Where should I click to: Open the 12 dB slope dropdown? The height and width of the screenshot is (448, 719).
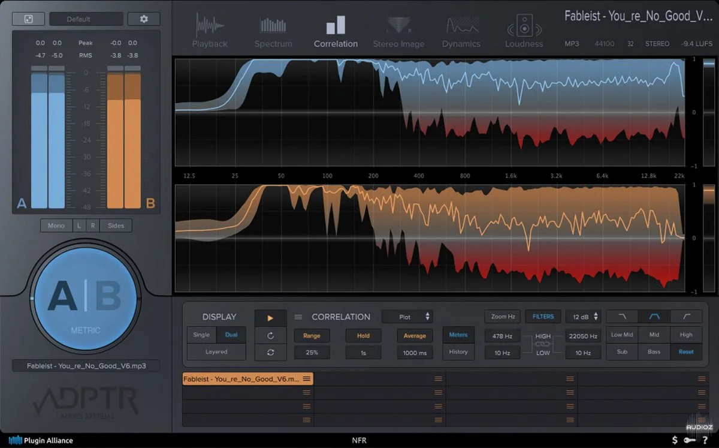583,317
